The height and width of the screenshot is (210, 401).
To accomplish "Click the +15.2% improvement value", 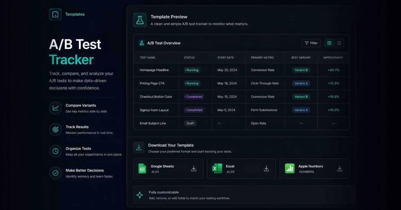I will click(x=333, y=110).
